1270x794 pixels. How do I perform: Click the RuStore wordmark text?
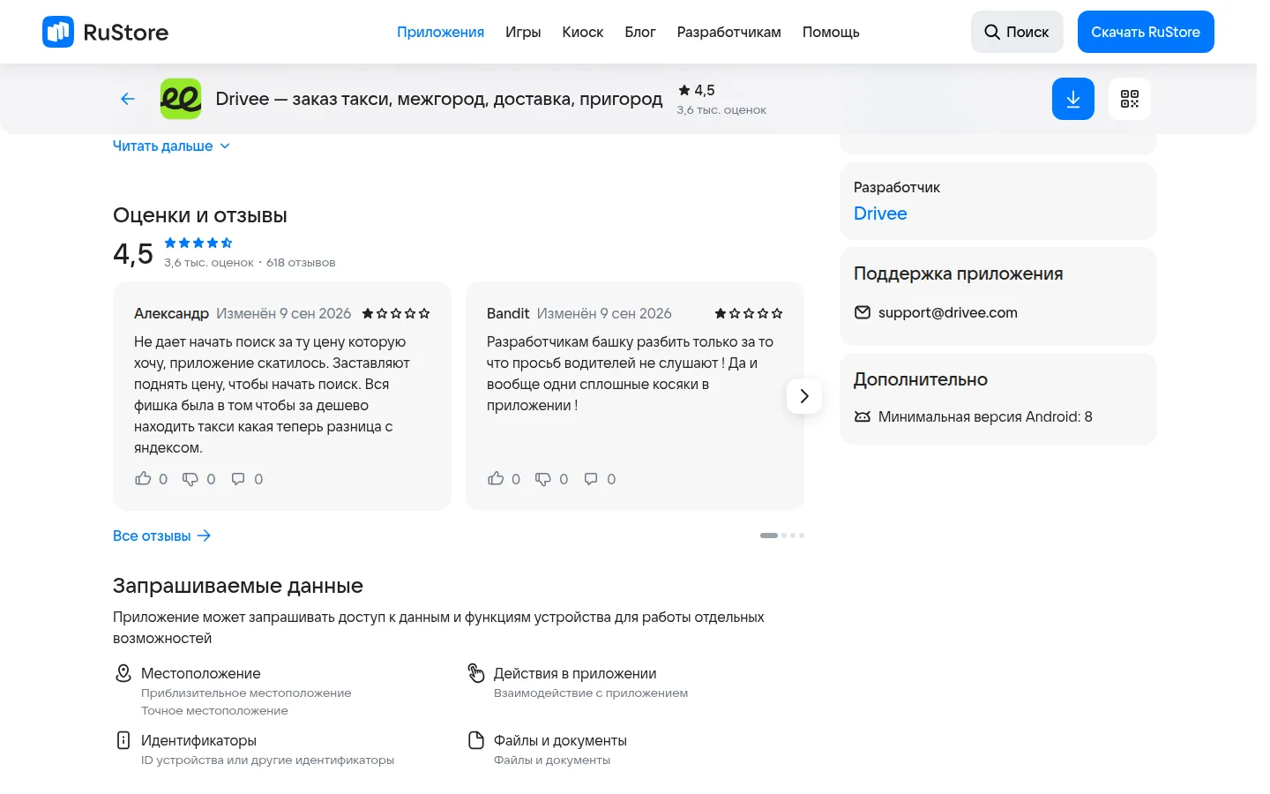pyautogui.click(x=125, y=32)
